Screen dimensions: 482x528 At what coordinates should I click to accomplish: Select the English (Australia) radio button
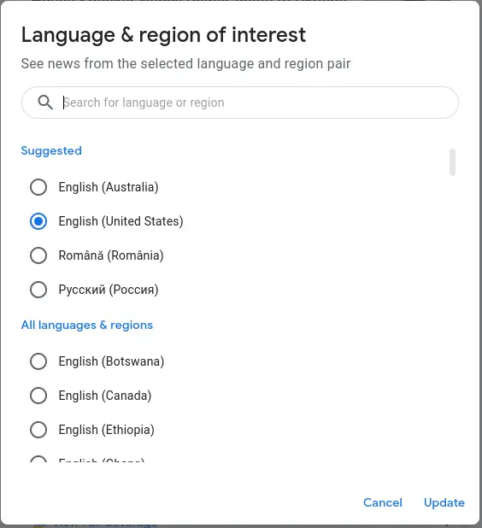[x=38, y=187]
